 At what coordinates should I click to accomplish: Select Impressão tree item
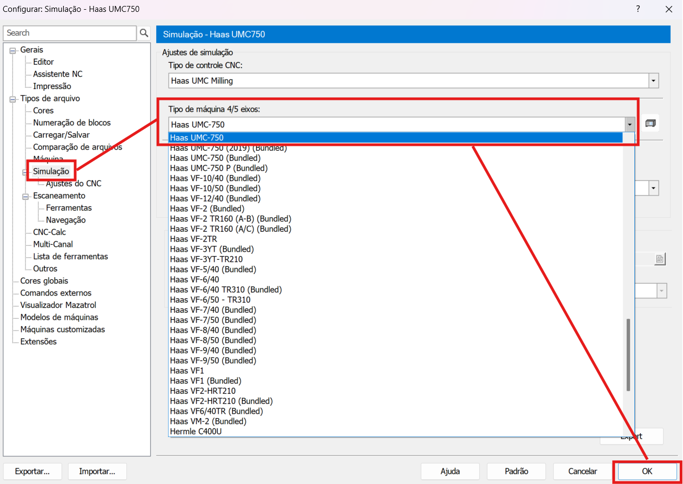(52, 86)
